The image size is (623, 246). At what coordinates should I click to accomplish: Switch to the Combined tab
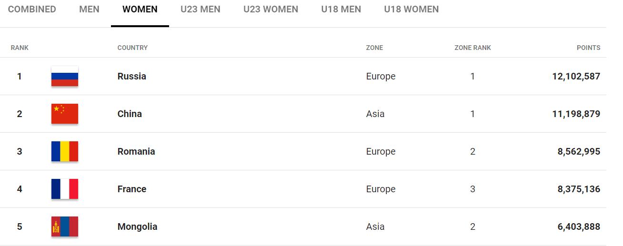pos(32,10)
